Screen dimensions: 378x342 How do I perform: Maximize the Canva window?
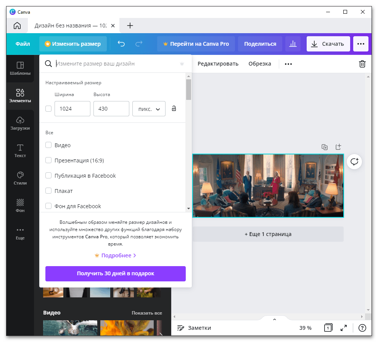click(x=345, y=12)
